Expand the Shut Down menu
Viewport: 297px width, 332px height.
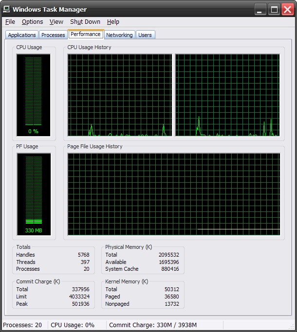[x=85, y=22]
